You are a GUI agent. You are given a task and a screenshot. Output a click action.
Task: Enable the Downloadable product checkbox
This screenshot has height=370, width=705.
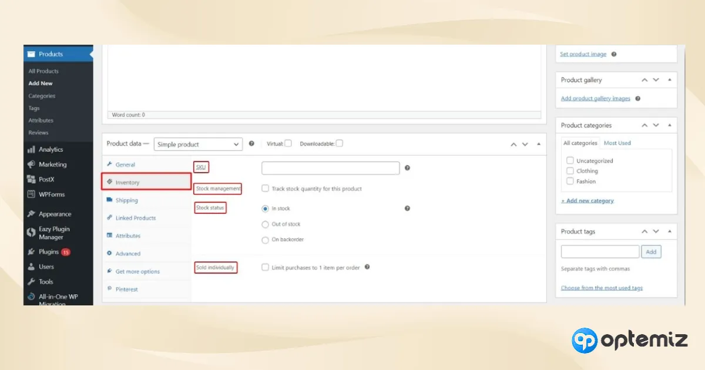click(x=340, y=143)
